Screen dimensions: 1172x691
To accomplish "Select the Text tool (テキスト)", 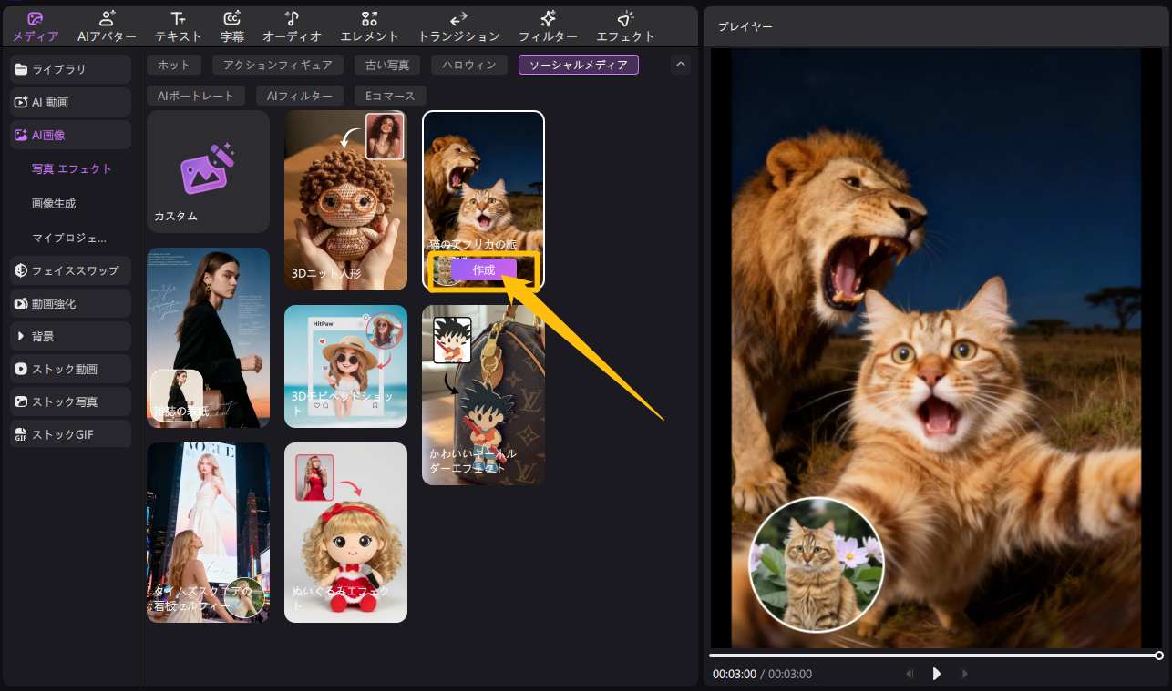I will coord(179,26).
